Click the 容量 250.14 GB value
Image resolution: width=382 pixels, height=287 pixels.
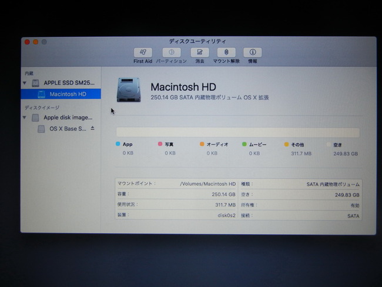224,194
